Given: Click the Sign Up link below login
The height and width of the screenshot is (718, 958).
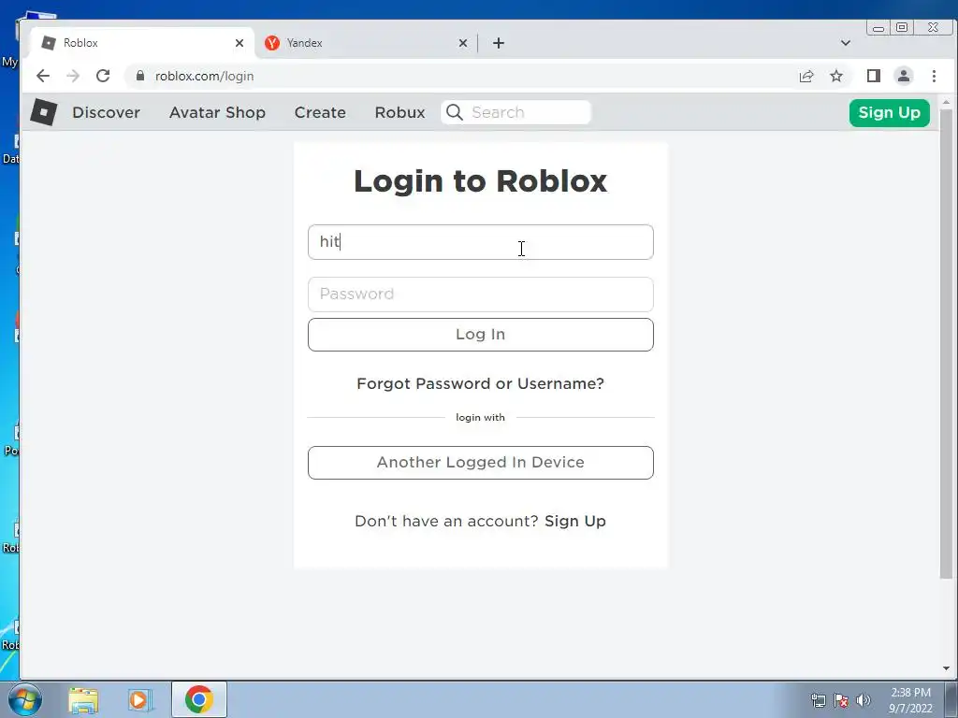Looking at the screenshot, I should point(575,521).
